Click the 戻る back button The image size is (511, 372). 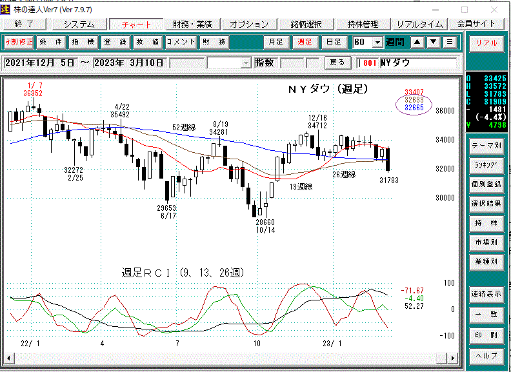click(x=337, y=63)
